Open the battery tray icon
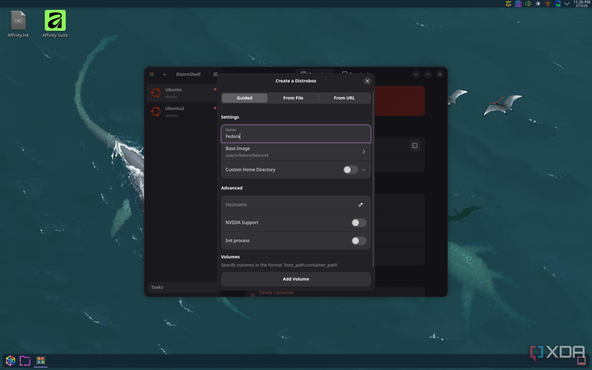 (x=557, y=4)
